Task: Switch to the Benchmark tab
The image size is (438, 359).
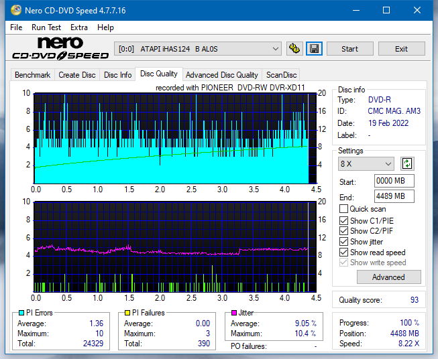Action: 32,75
